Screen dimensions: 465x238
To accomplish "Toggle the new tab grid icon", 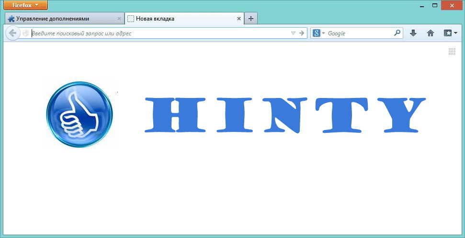I will pyautogui.click(x=452, y=52).
